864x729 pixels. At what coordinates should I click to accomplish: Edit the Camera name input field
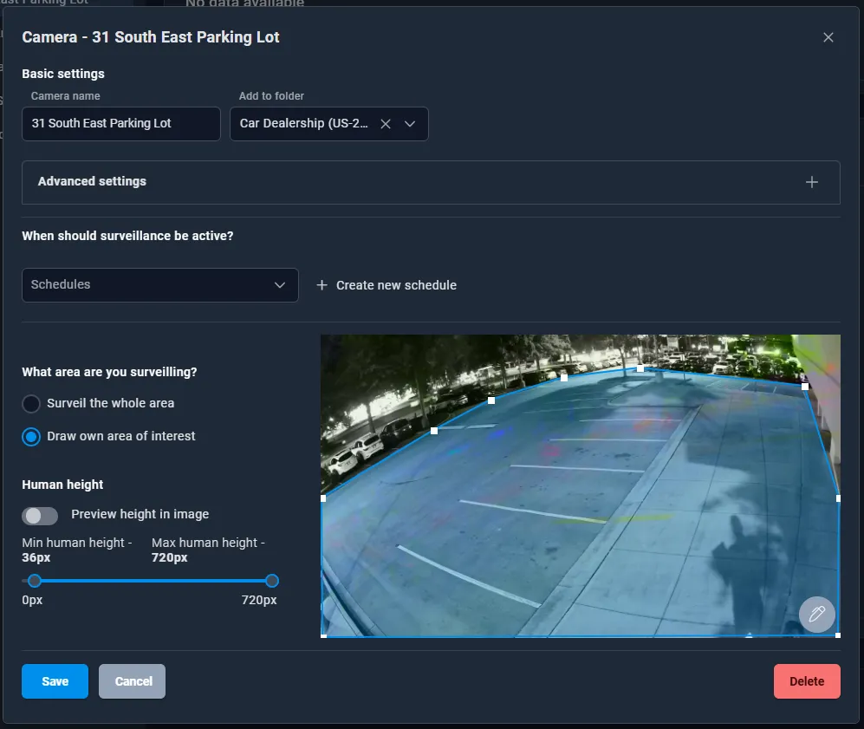(x=121, y=123)
